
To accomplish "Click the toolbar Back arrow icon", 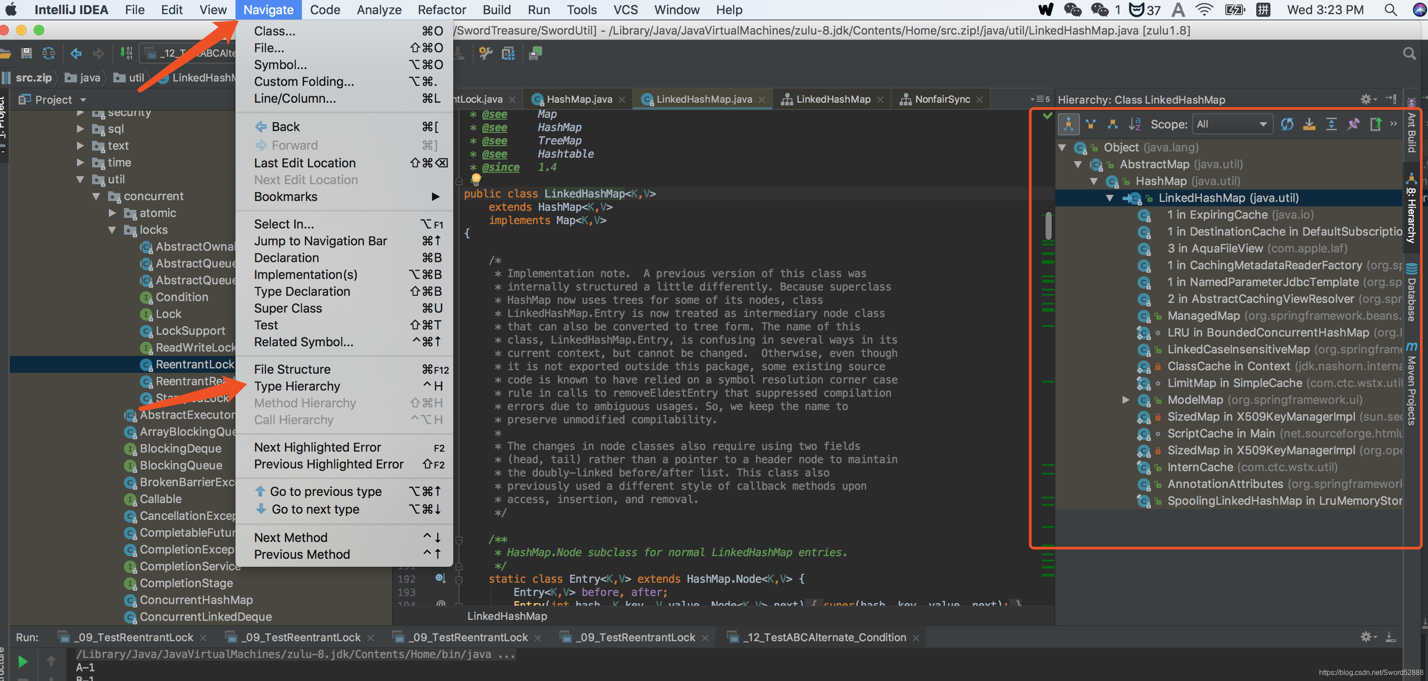I will tap(76, 53).
